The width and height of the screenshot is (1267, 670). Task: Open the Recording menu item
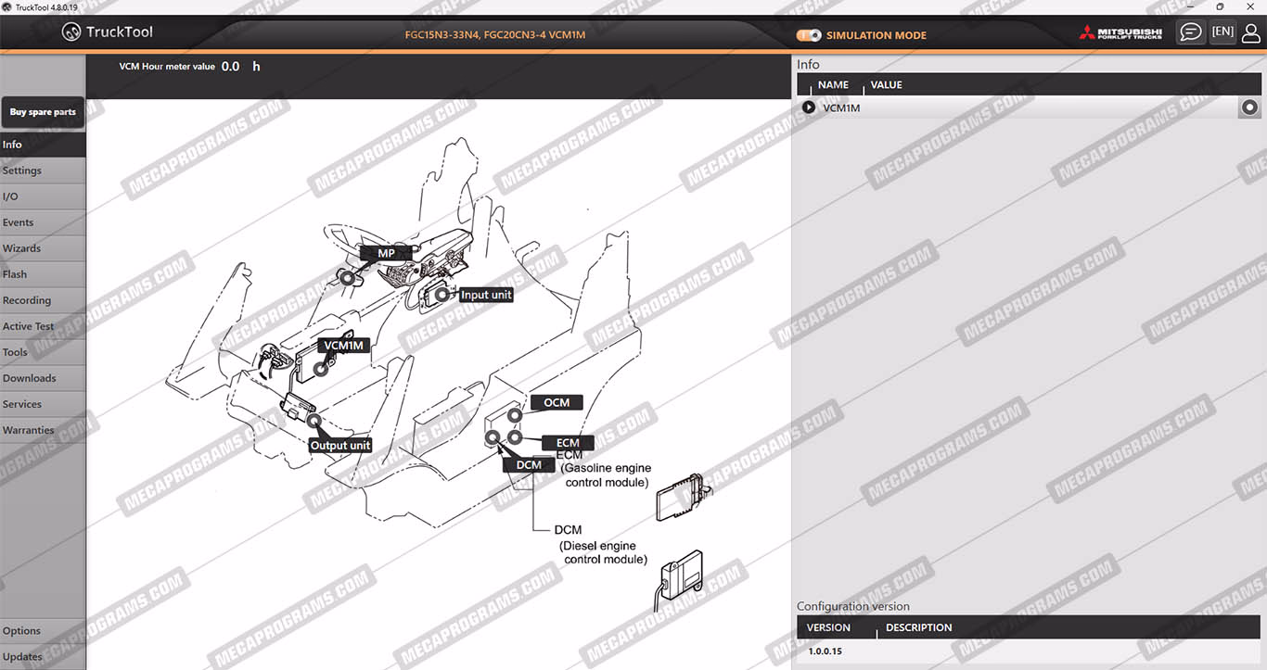click(43, 300)
